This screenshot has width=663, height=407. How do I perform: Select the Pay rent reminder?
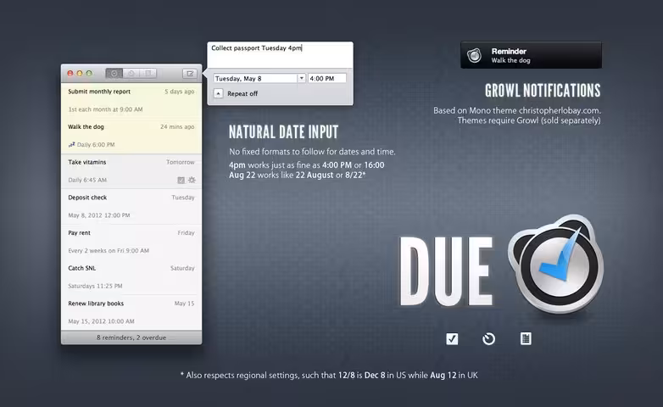coord(131,242)
